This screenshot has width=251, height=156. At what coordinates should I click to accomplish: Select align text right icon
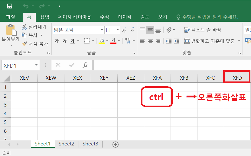158,41
